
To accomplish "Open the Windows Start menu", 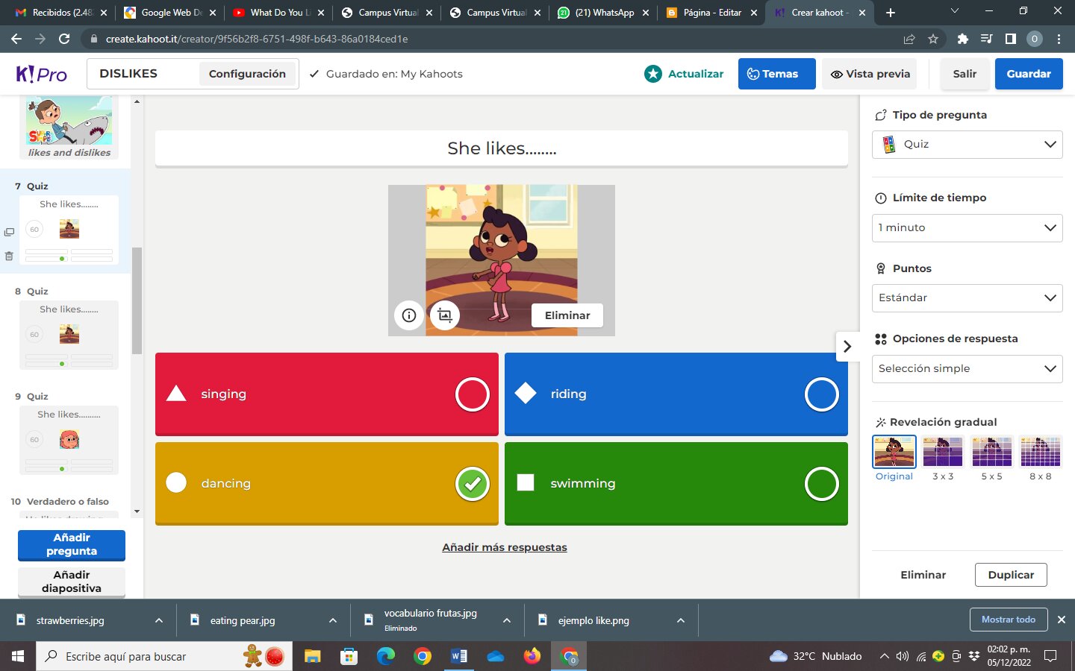I will point(18,656).
